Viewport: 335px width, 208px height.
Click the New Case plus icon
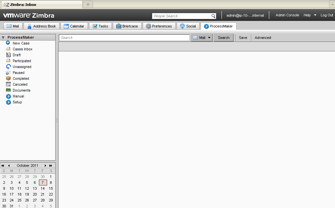coord(8,43)
